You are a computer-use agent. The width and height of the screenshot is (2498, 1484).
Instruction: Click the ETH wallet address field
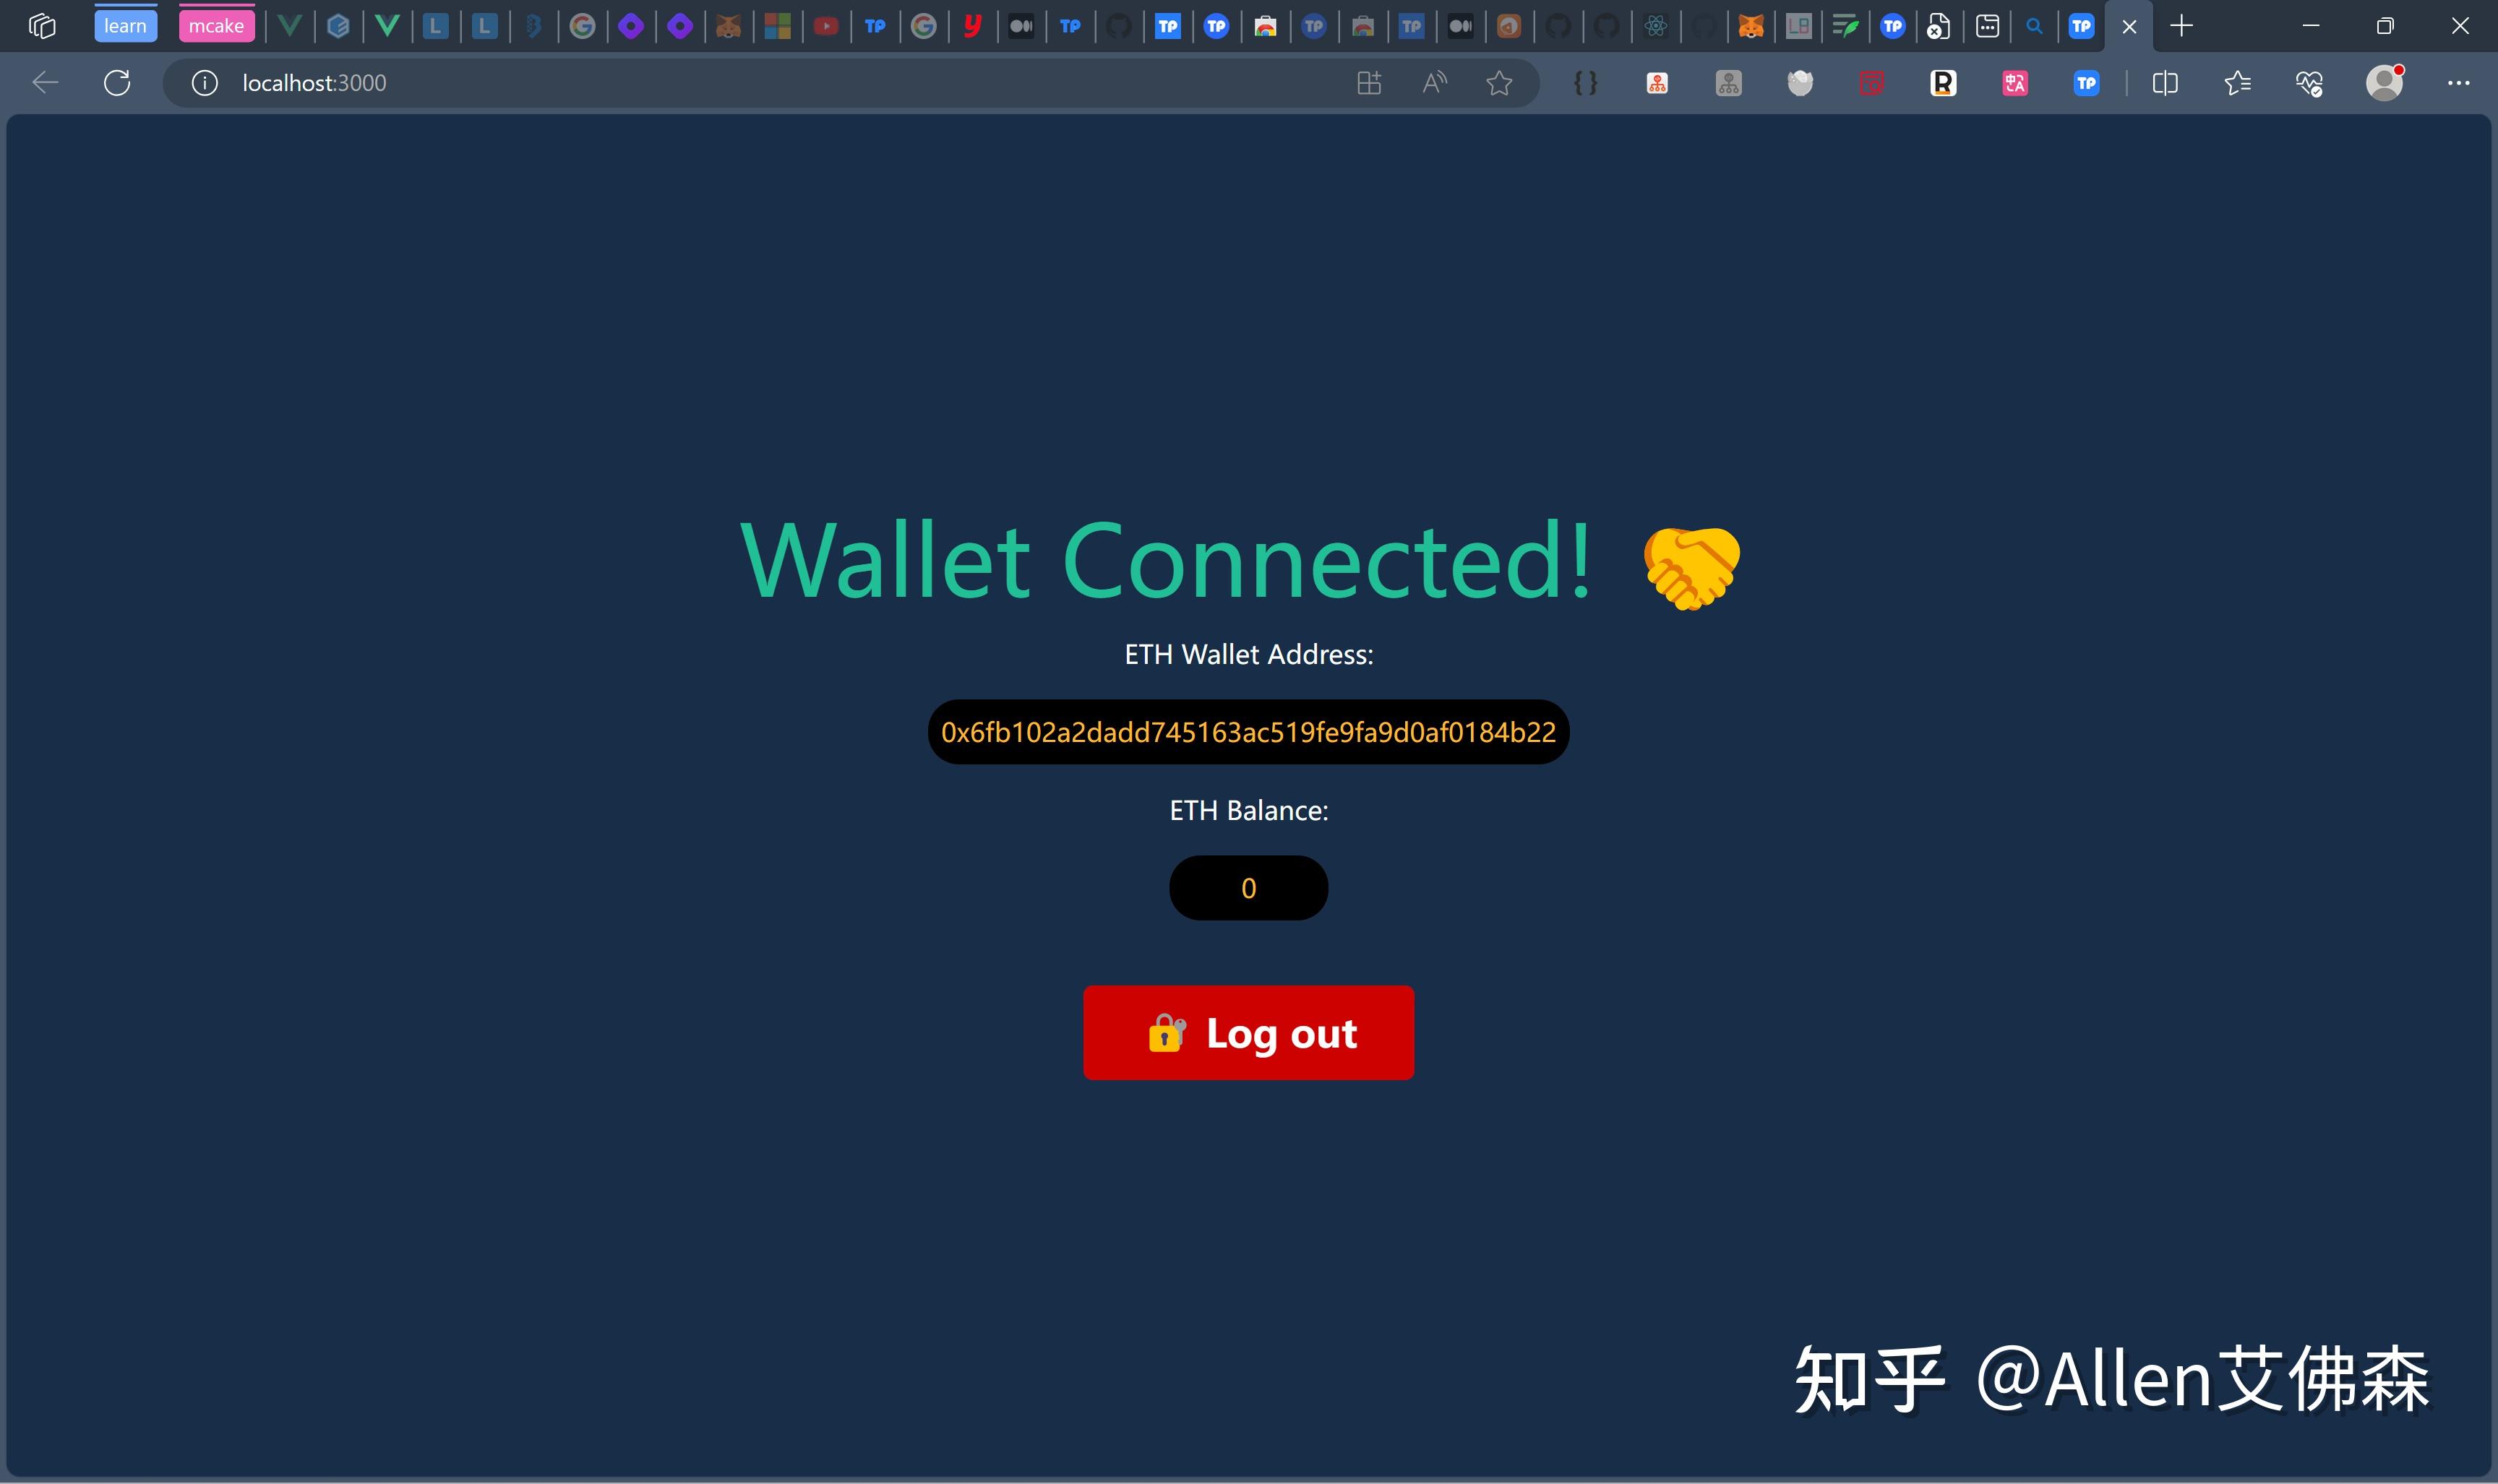[1248, 730]
